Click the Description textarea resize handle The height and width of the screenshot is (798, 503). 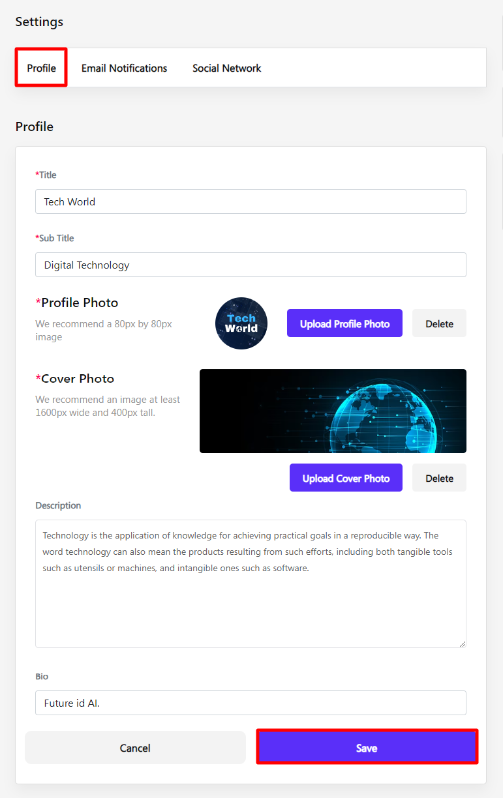point(463,643)
